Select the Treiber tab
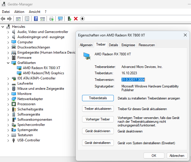This screenshot has height=162, width=191. [101, 44]
